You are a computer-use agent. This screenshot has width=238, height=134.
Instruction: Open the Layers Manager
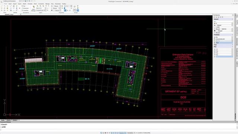point(33,9)
